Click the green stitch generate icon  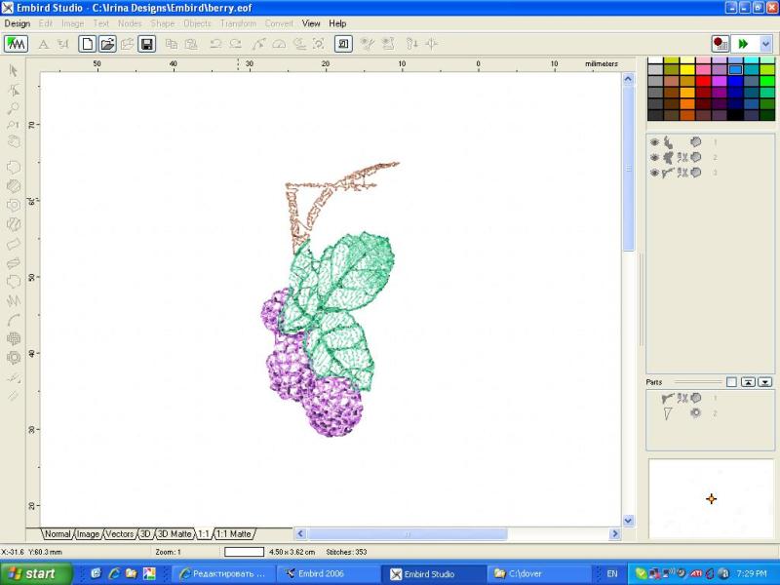[x=16, y=44]
